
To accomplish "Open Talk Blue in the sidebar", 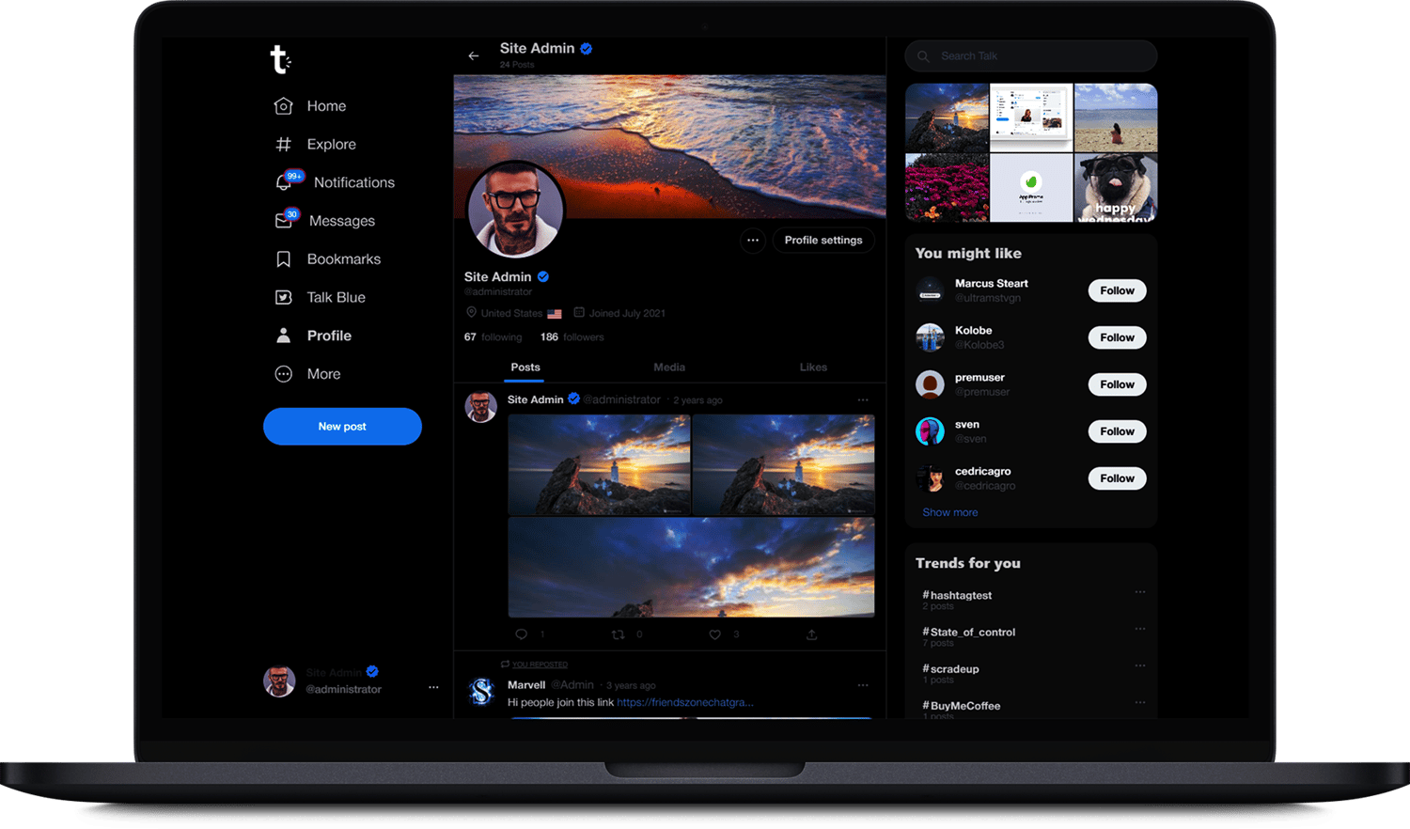I will coord(320,298).
